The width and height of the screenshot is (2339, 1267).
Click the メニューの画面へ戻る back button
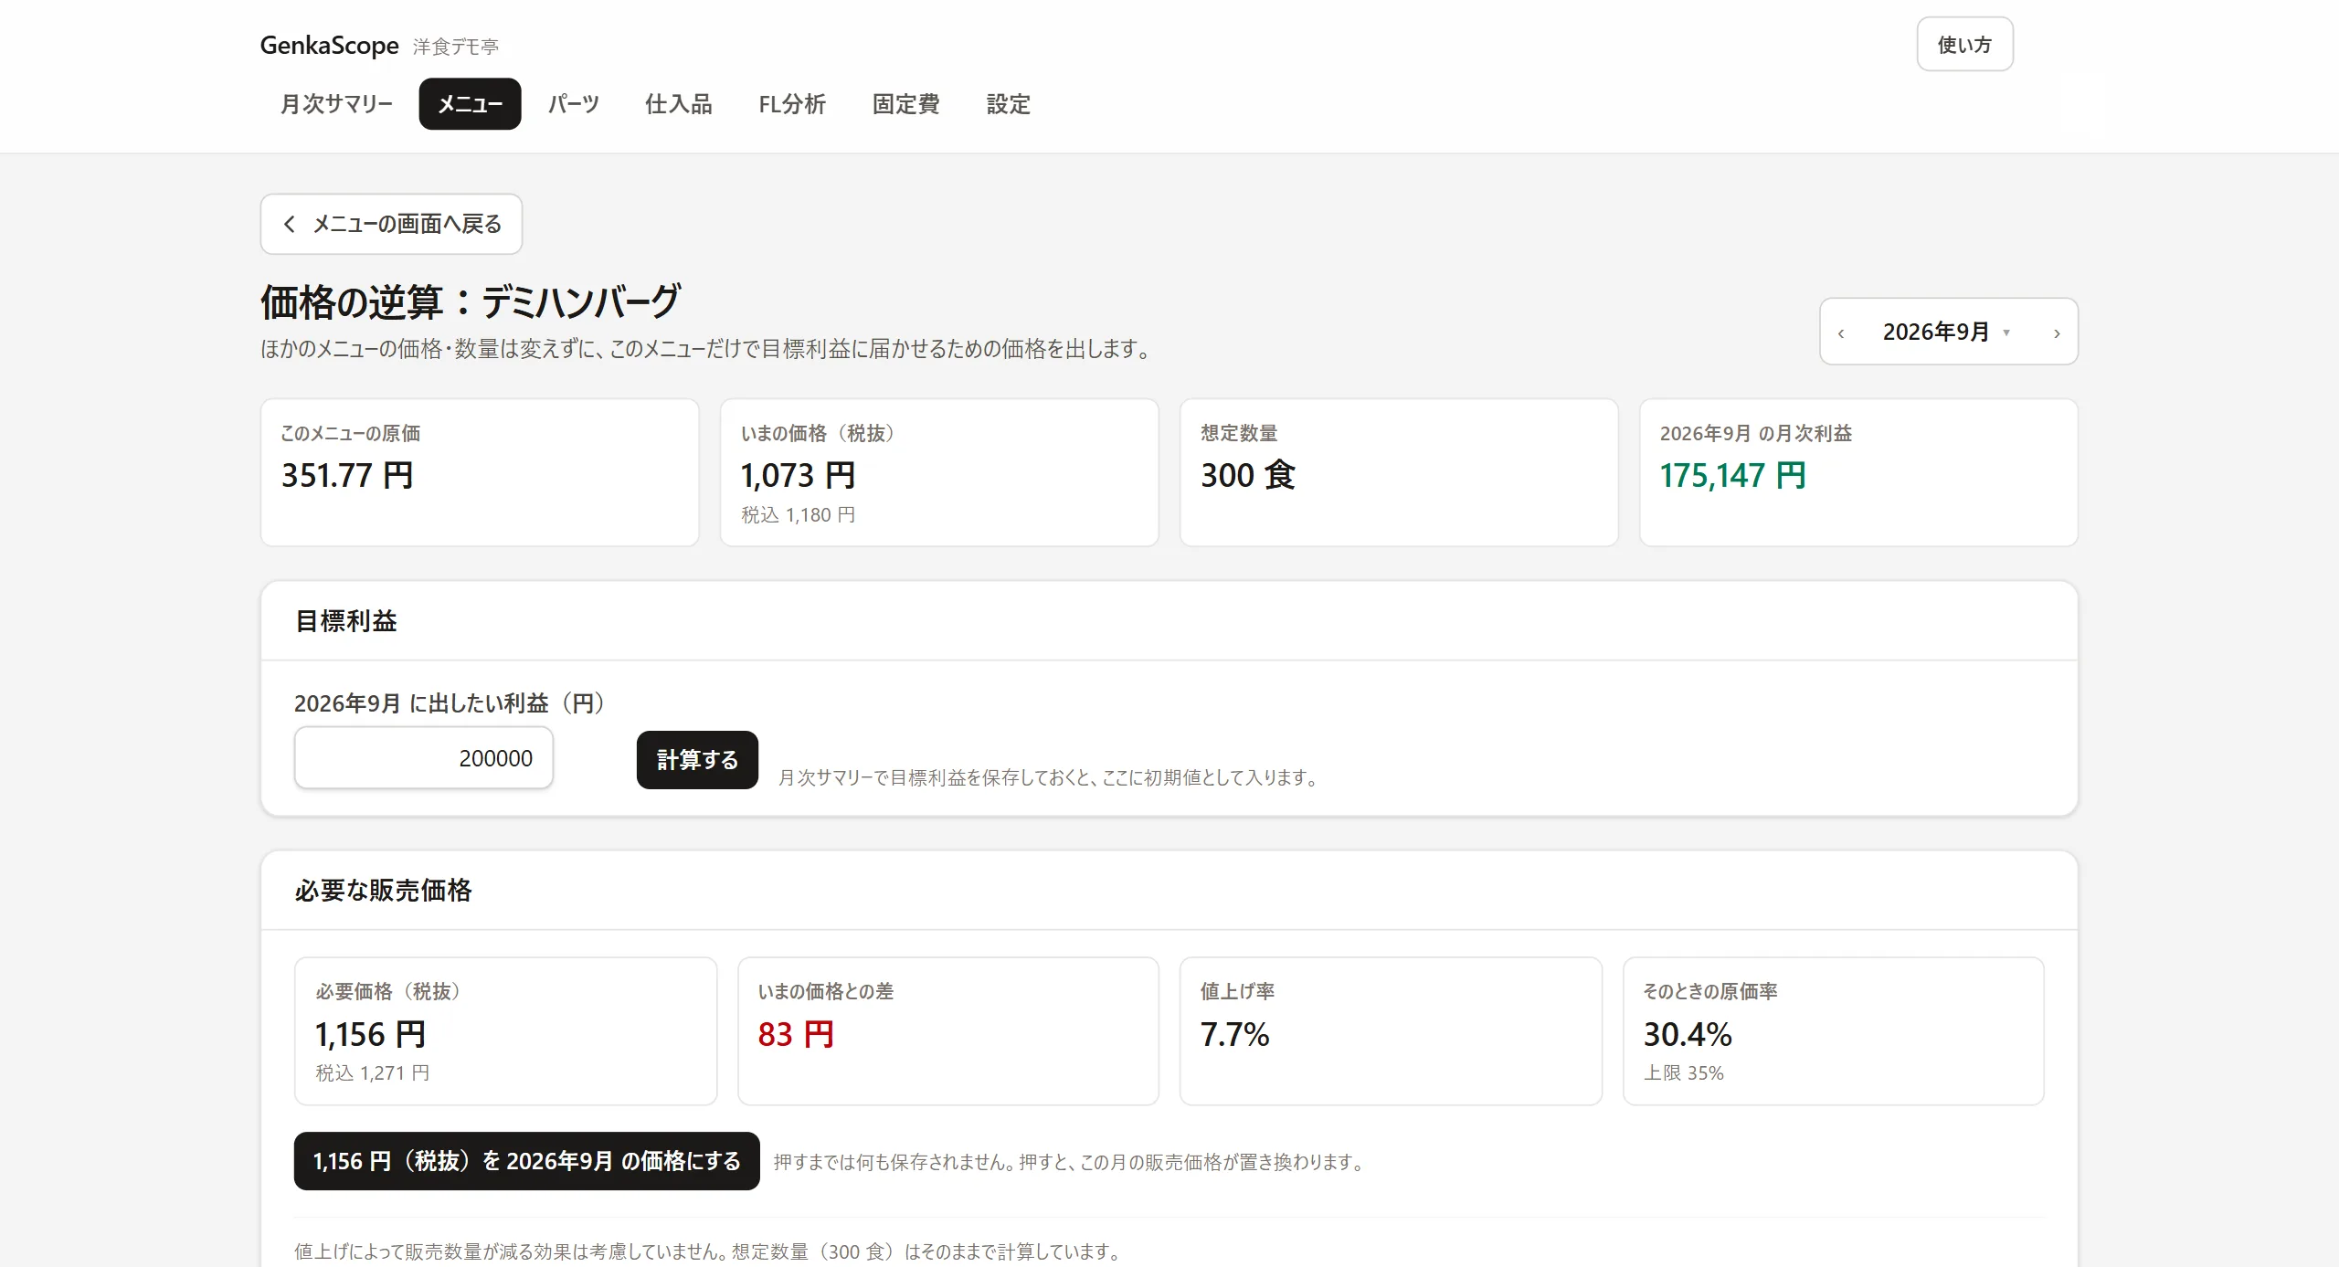(x=391, y=224)
